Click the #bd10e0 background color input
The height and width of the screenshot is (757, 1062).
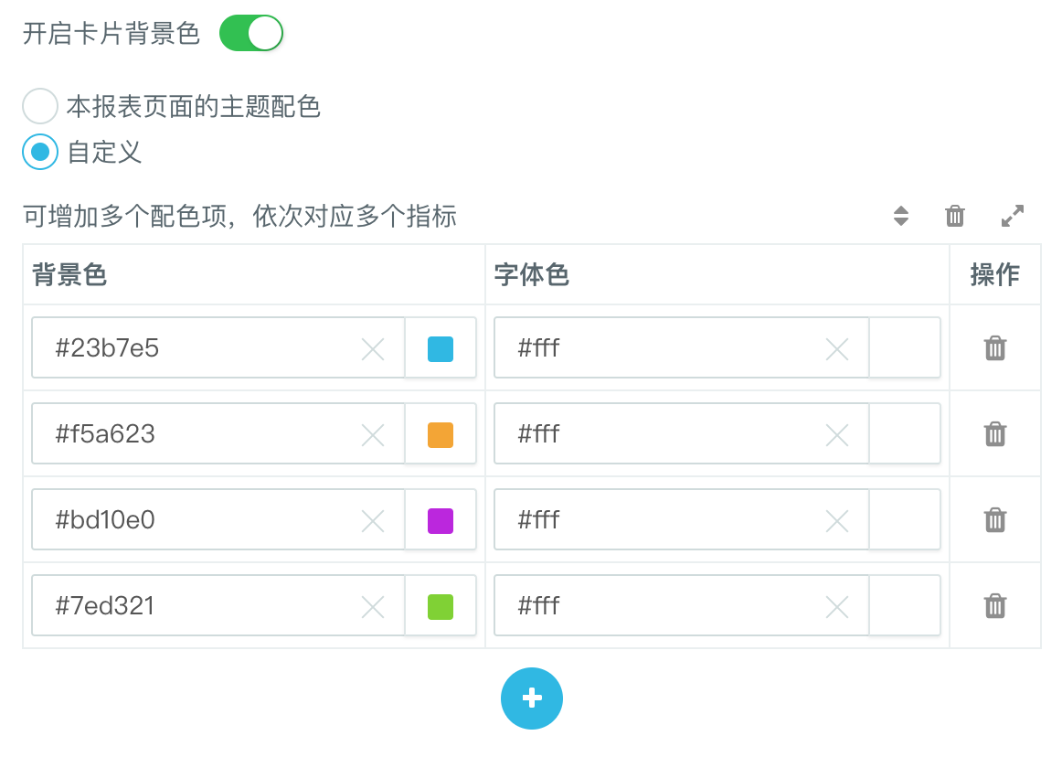[218, 520]
